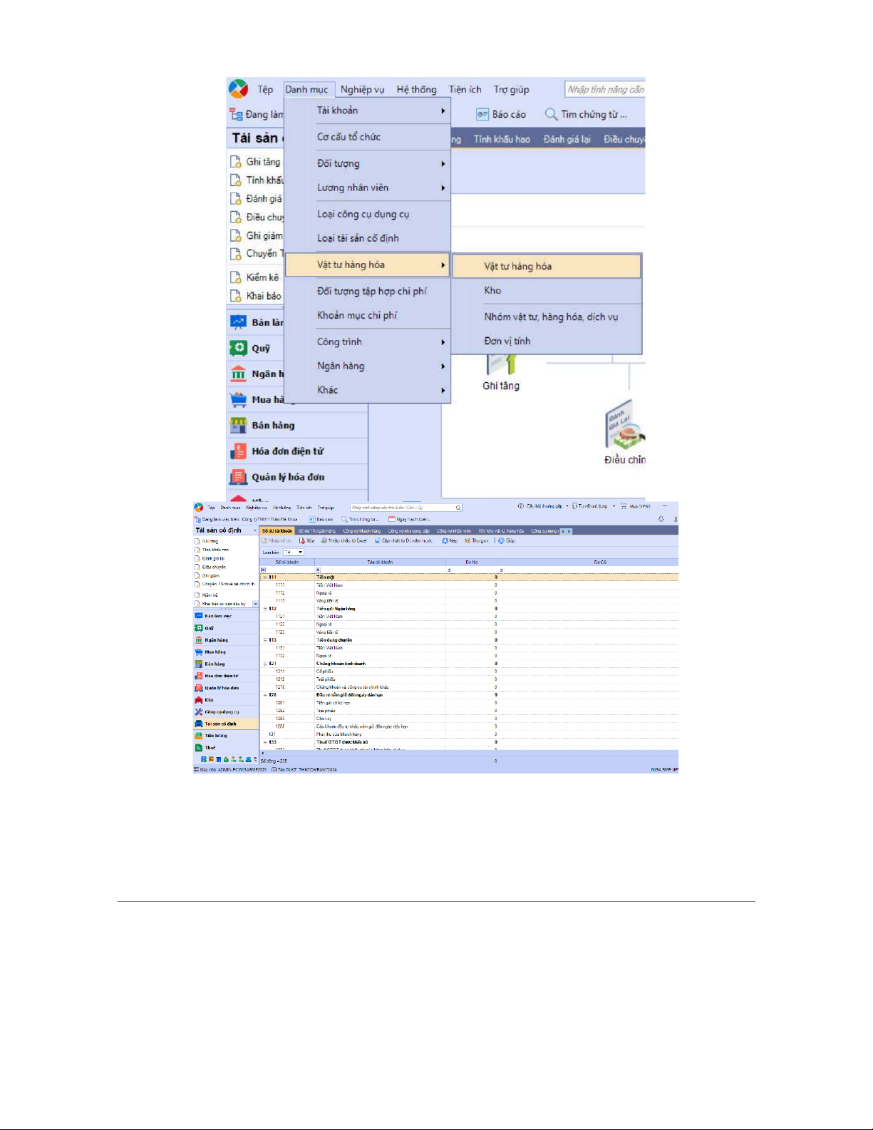Screen dimensions: 873x1130
Task: Click the Xóa delete toolbar icon
Action: pos(302,541)
